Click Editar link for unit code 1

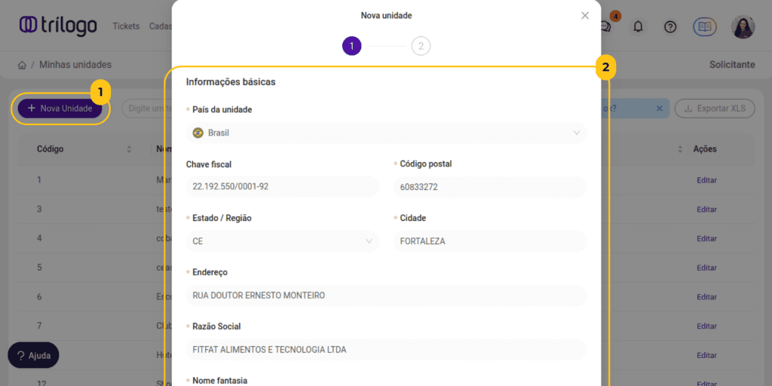coord(706,180)
